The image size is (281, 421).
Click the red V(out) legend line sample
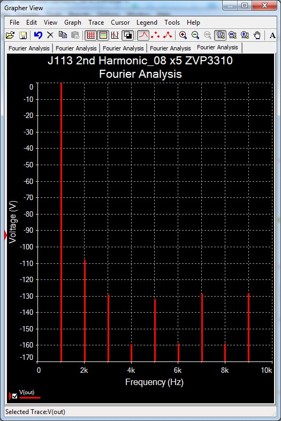point(30,397)
